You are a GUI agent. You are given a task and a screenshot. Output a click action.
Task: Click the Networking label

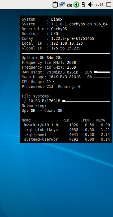pyautogui.click(x=34, y=106)
